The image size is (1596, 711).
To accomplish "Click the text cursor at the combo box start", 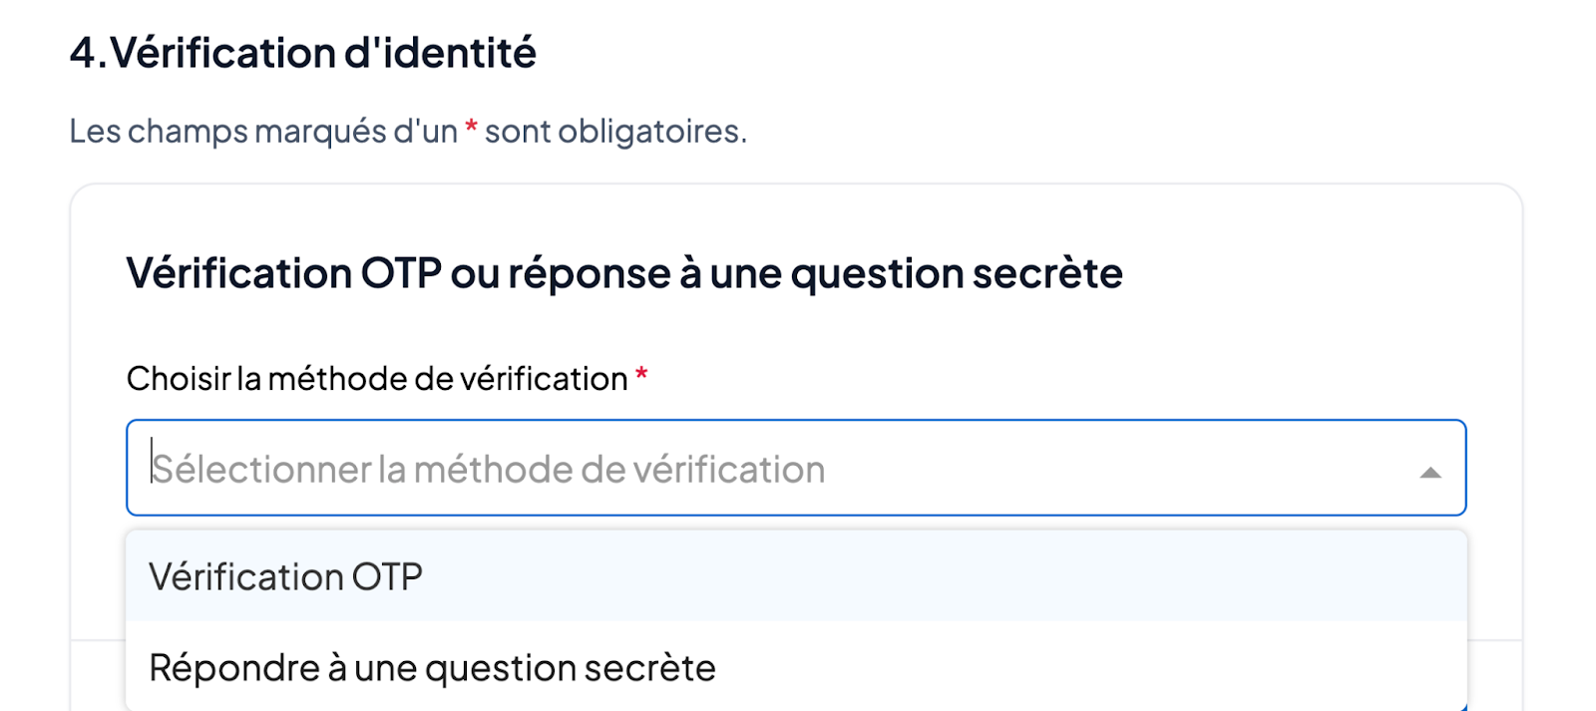I will click(152, 463).
